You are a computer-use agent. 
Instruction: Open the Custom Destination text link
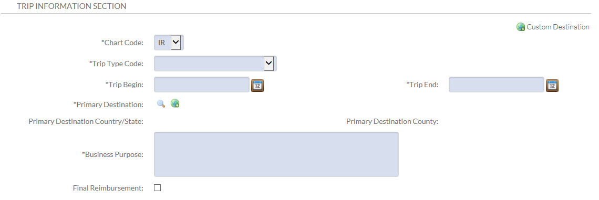pyautogui.click(x=557, y=27)
